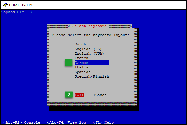Choose Italian keyboard layout

(83, 67)
